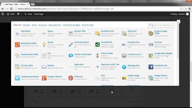Click the Button element icon
Image resolution: width=192 pixels, height=108 pixels.
pos(44,67)
